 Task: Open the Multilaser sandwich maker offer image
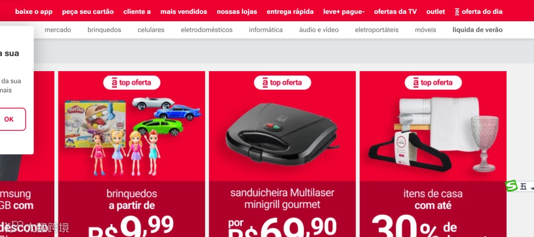pos(282,134)
